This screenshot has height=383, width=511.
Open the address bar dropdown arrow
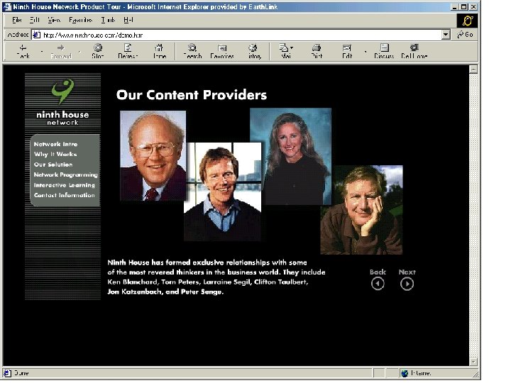[x=446, y=35]
